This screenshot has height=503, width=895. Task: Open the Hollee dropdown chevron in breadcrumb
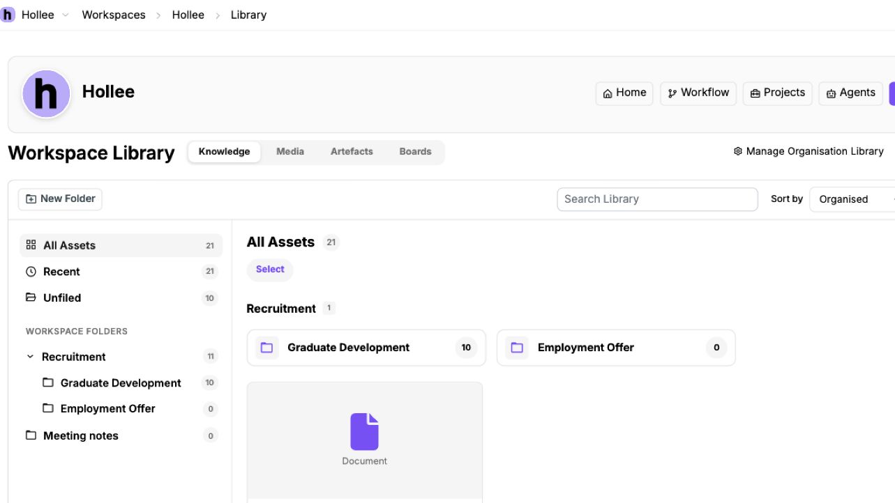66,15
